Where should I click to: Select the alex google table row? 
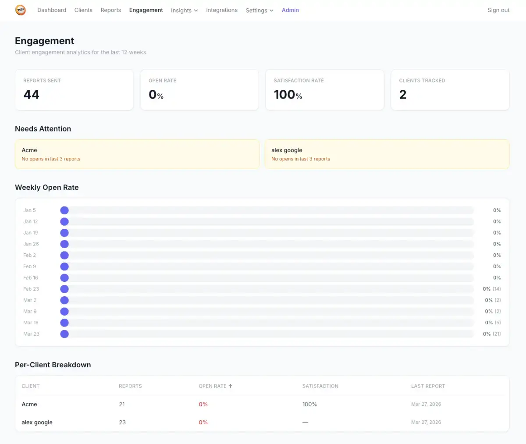tap(37, 423)
